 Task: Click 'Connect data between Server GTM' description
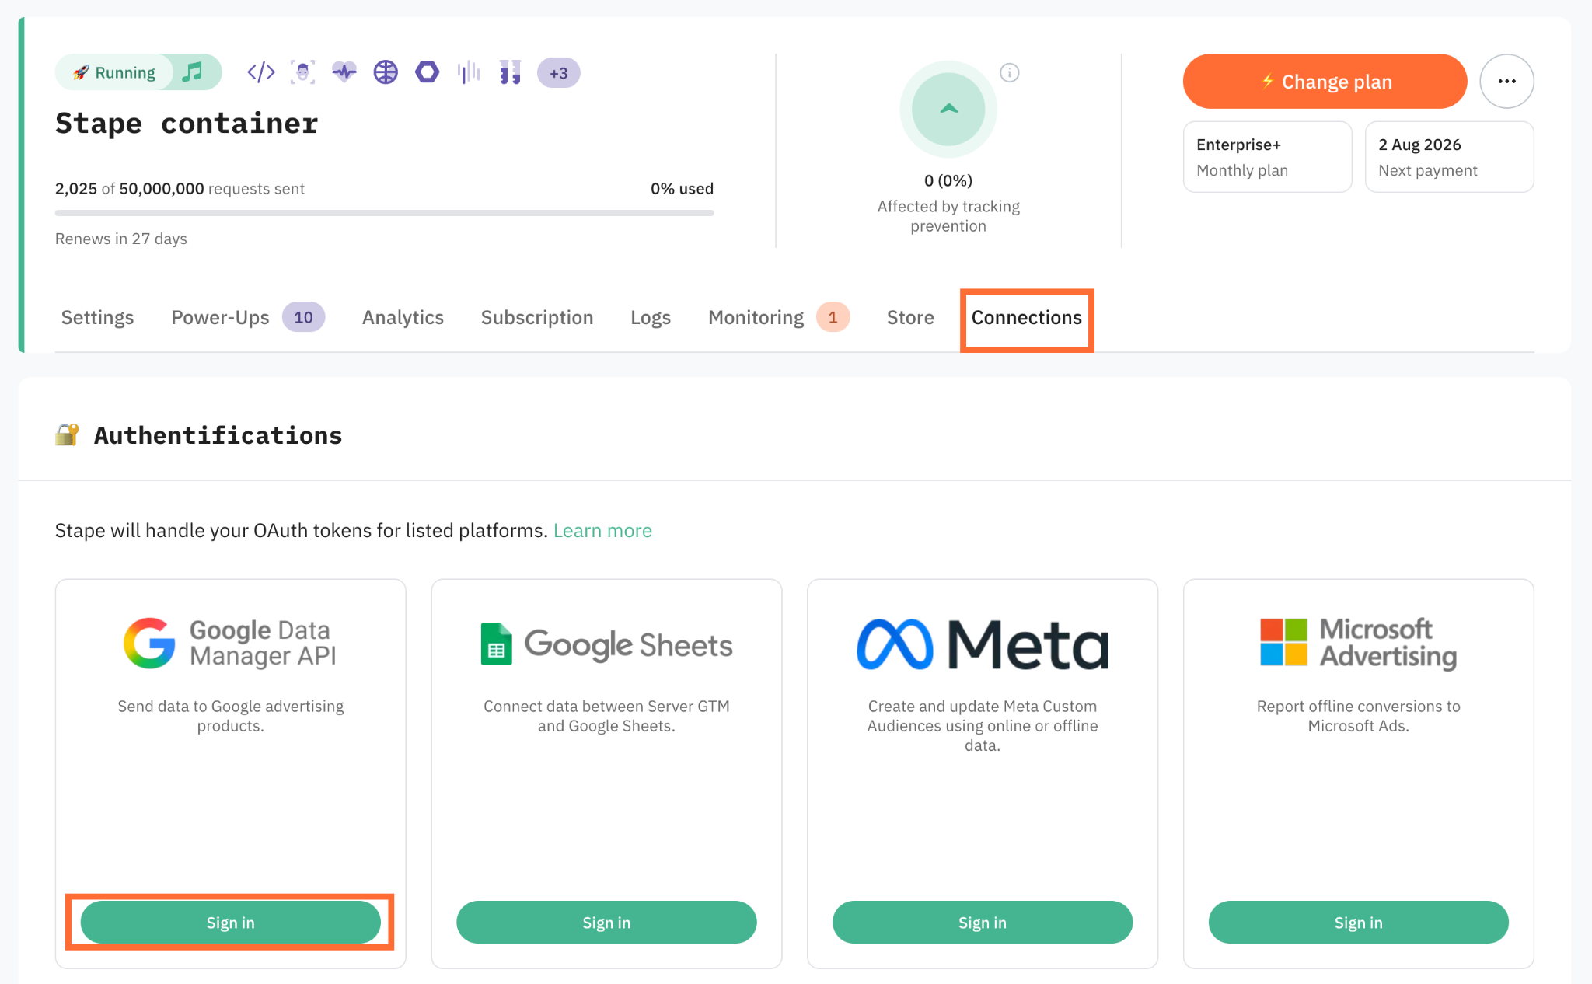click(606, 716)
